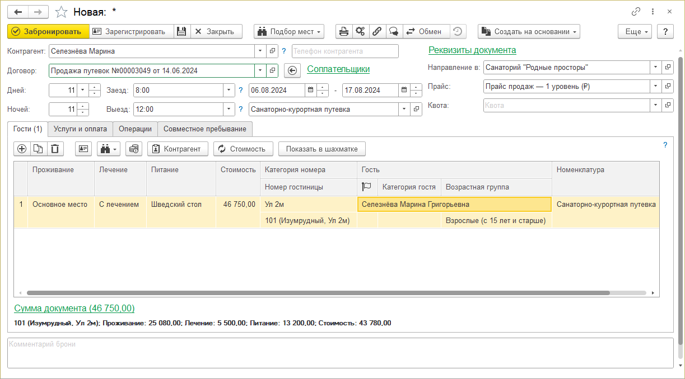685x379 pixels.
Task: Mark document as favorite with star icon
Action: (62, 12)
